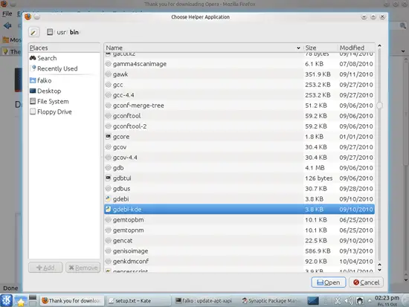Image resolution: width=409 pixels, height=307 pixels.
Task: Click the Name column sort arrow
Action: (298, 48)
